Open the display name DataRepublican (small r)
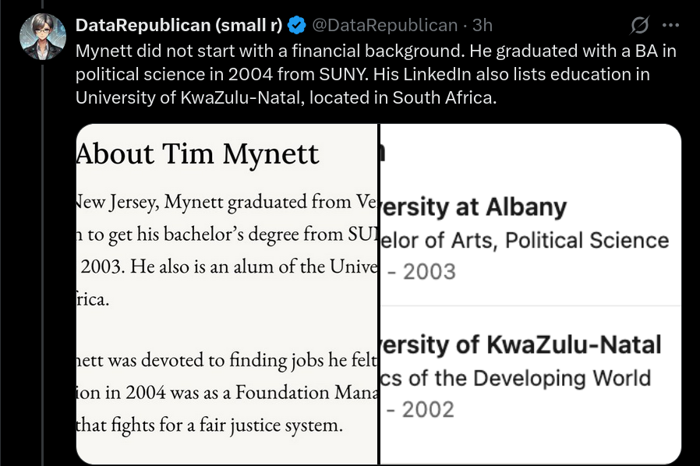The width and height of the screenshot is (700, 466). [x=179, y=25]
